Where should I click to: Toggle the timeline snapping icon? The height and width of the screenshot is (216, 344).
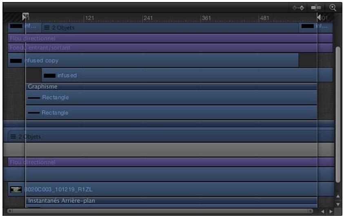316,8
